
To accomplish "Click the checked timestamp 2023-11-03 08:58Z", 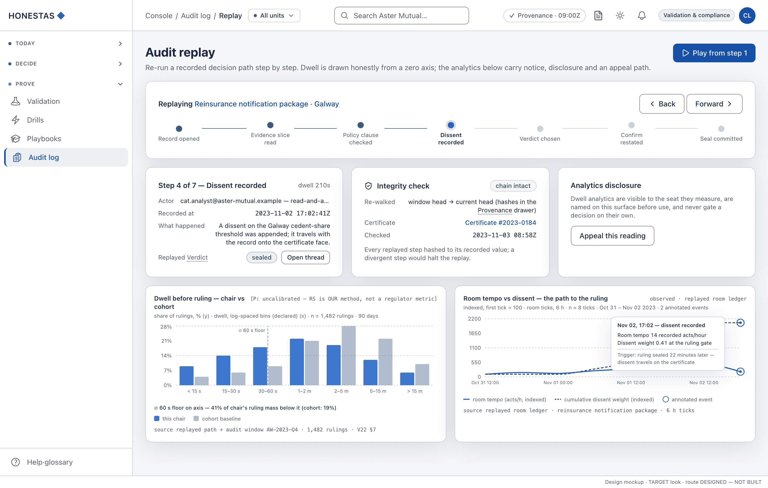I will click(x=504, y=235).
